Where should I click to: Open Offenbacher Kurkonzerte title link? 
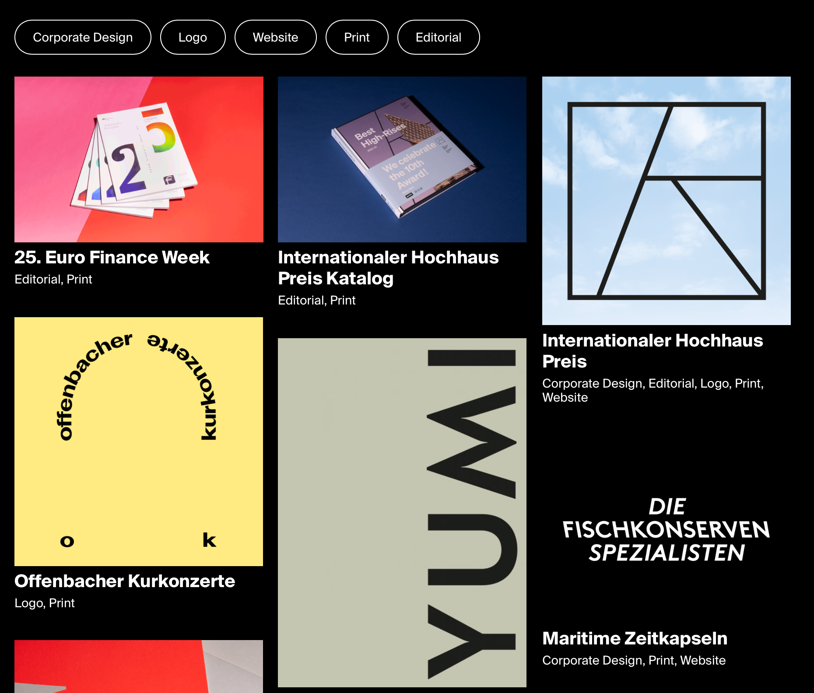125,581
